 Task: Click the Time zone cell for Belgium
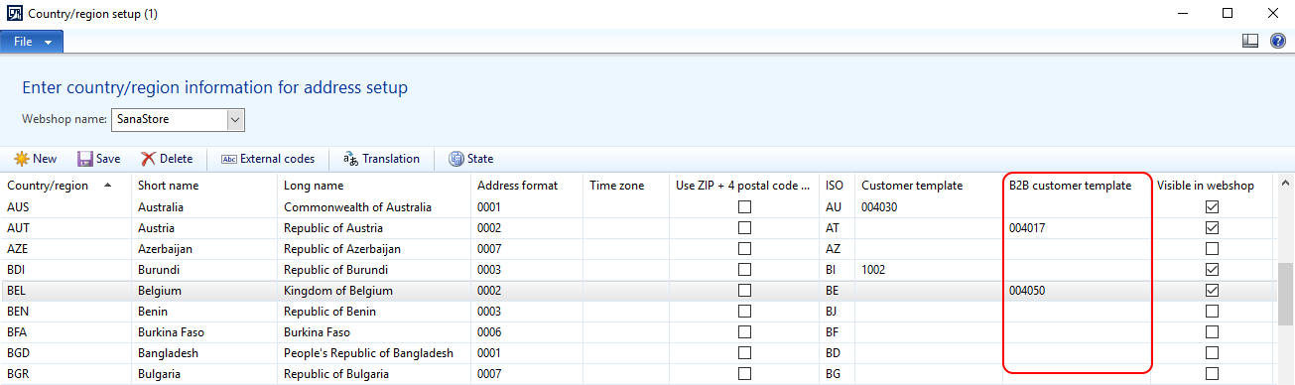(626, 291)
